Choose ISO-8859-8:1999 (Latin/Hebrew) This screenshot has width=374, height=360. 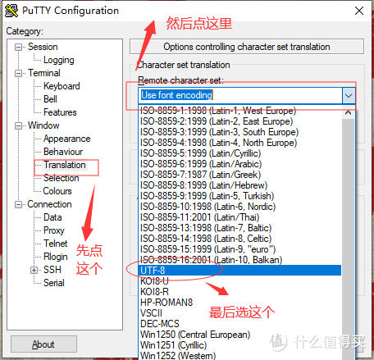coord(240,185)
